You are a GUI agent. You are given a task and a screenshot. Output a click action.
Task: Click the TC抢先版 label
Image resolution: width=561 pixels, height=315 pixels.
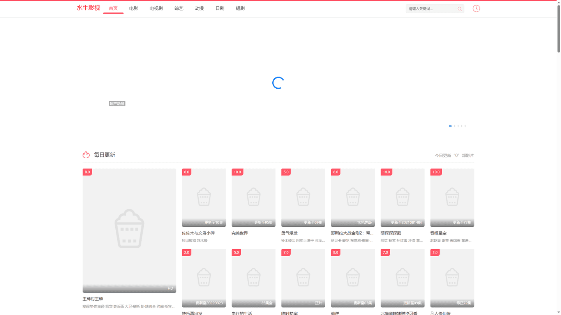365,223
